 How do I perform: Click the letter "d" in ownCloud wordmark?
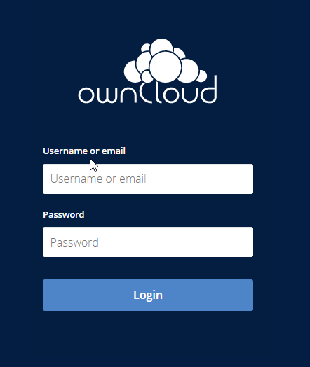pos(208,90)
